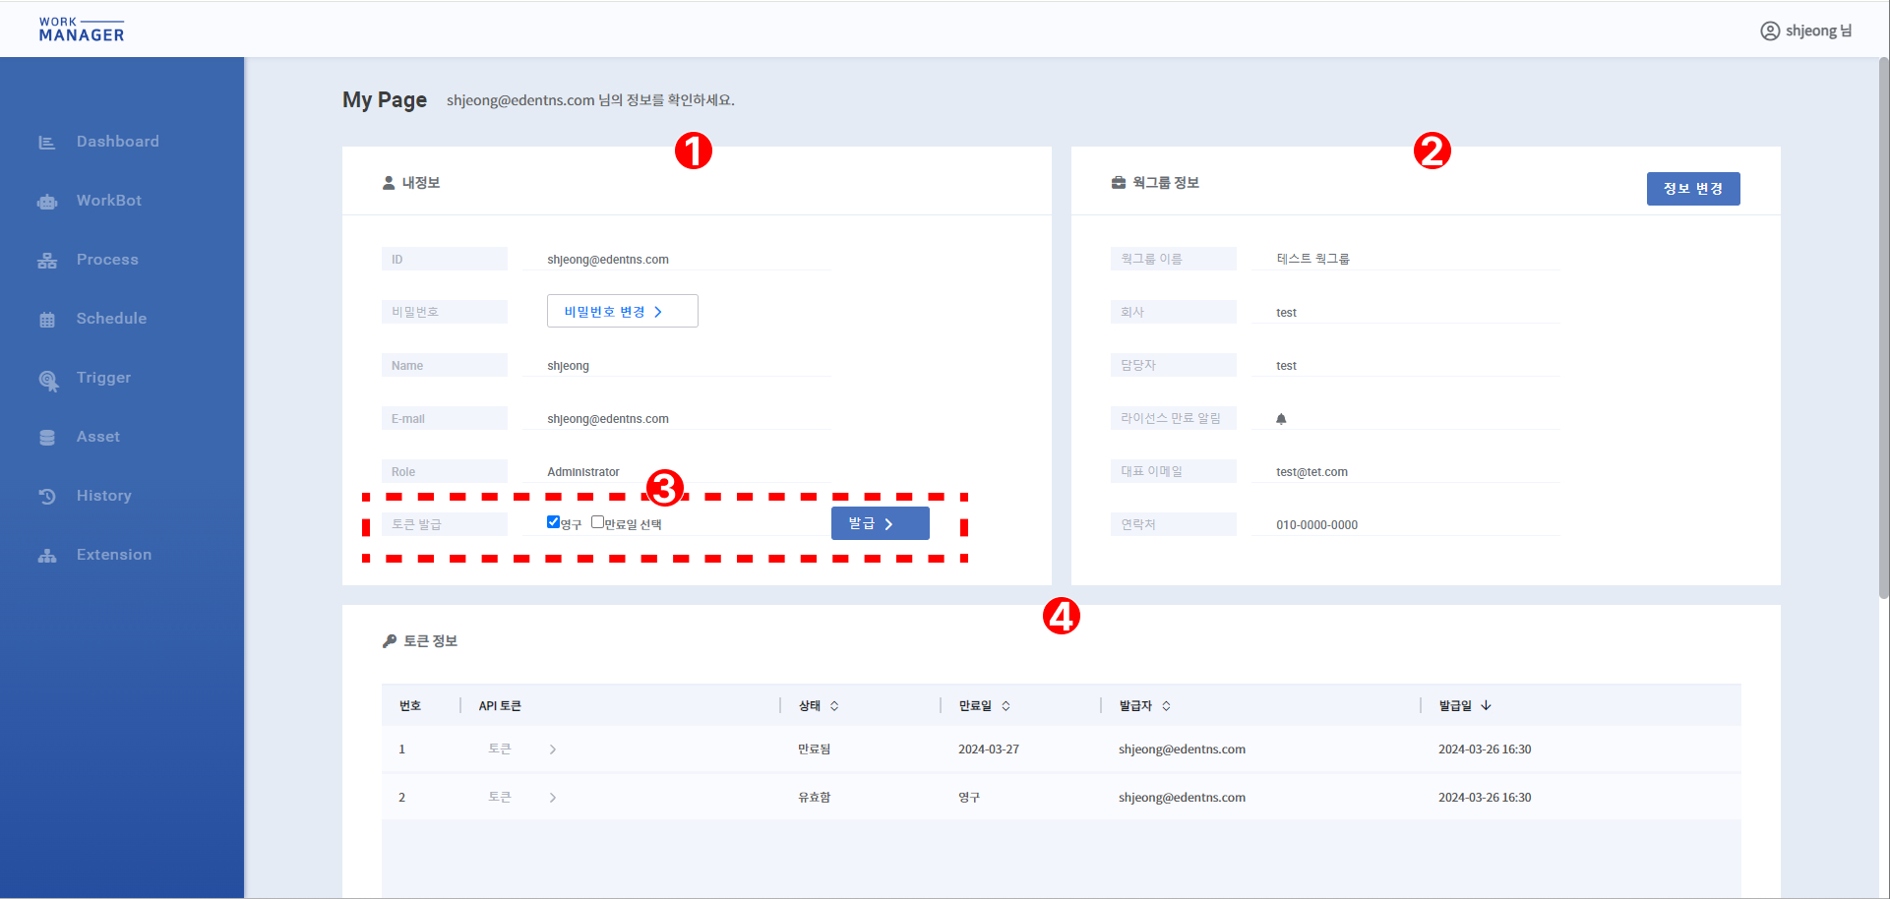Go to the WorkBot menu label
Image resolution: width=1890 pixels, height=899 pixels.
(x=109, y=201)
